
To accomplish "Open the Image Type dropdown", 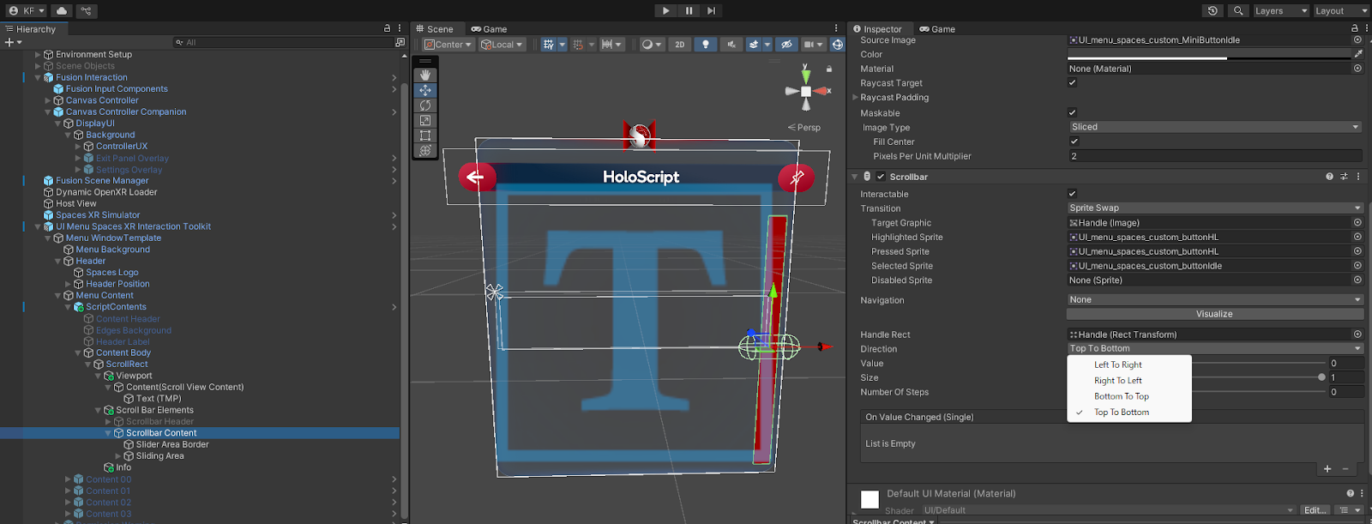I will point(1214,127).
